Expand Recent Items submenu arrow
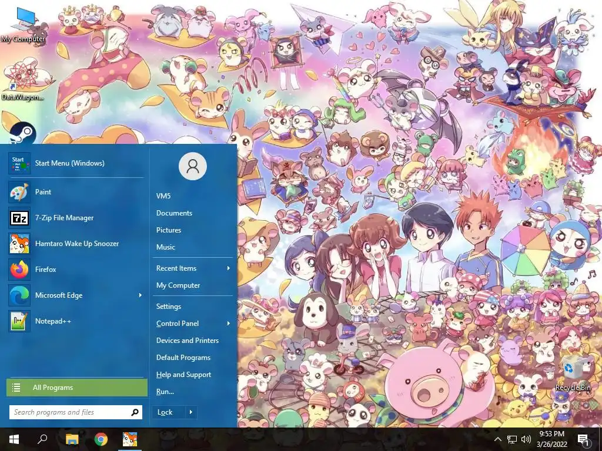Screen dimensions: 602x451 [x=229, y=268]
